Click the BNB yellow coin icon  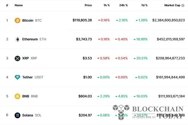pyautogui.click(x=17, y=96)
